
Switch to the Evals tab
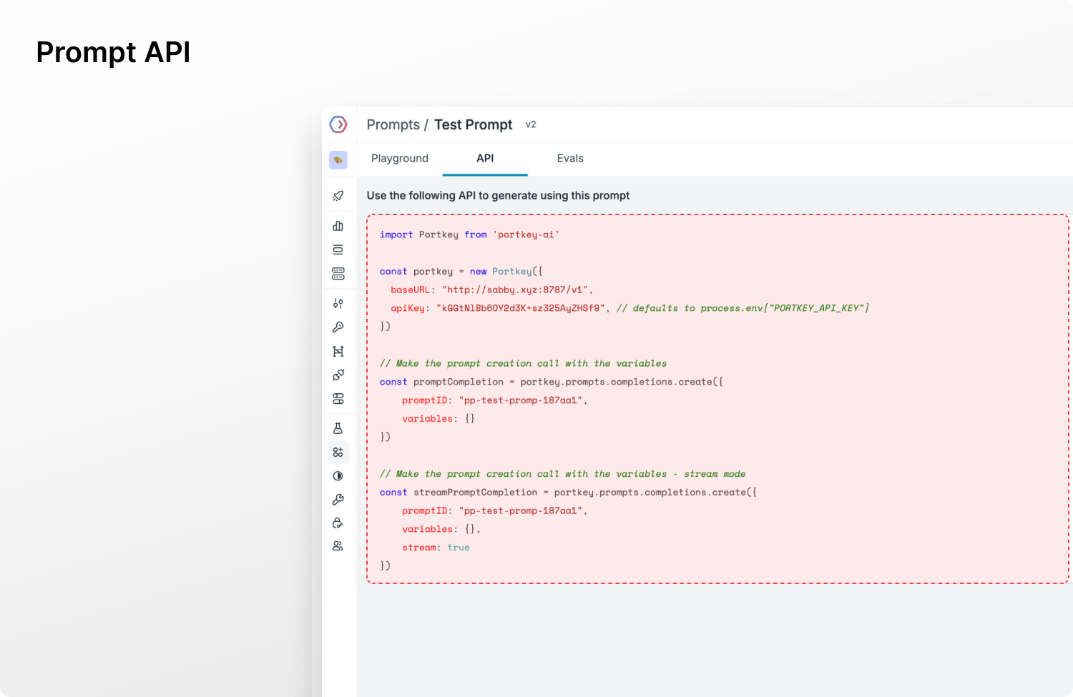570,159
